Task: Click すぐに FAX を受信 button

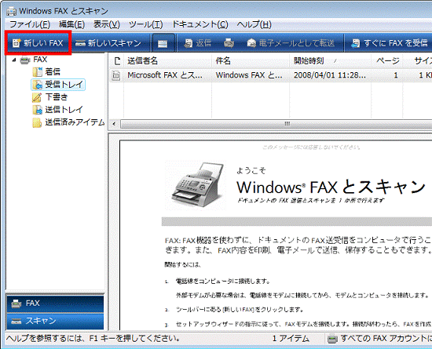Action: [x=390, y=43]
